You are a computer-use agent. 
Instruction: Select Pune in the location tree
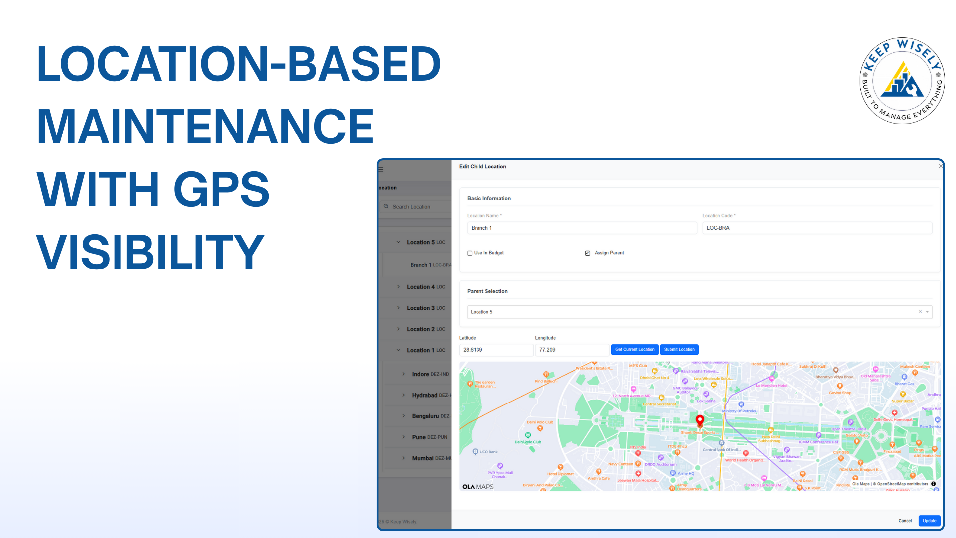(419, 437)
